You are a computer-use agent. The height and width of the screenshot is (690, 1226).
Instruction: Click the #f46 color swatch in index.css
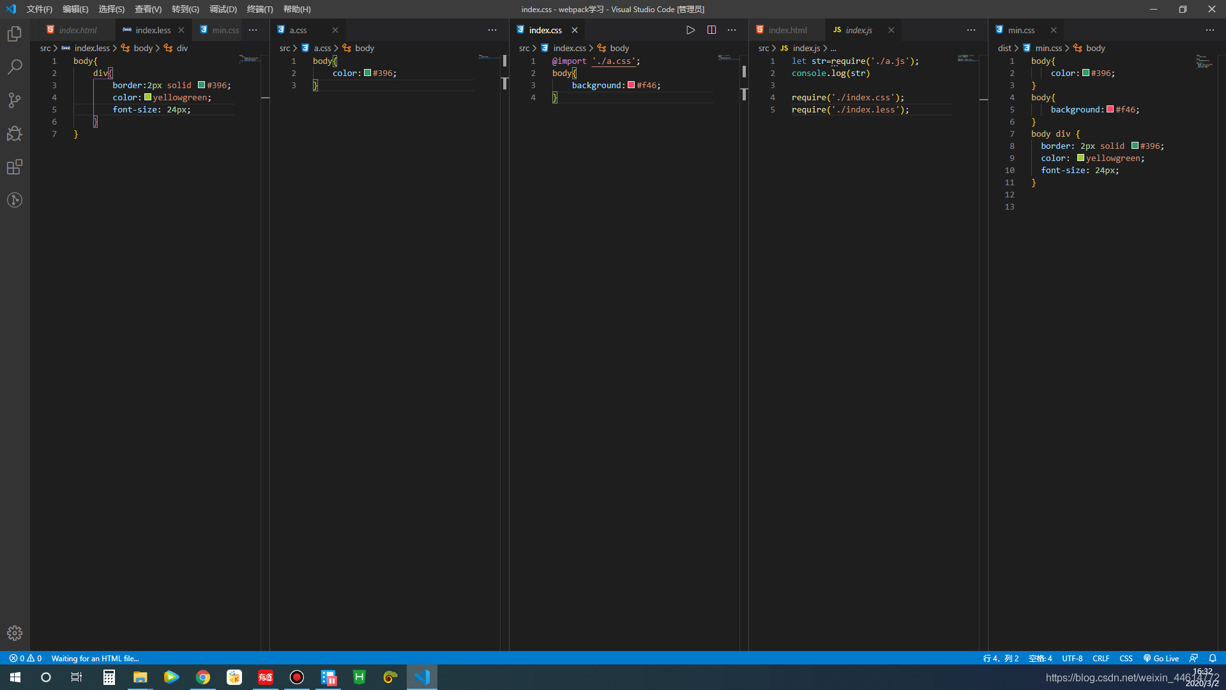click(x=631, y=85)
